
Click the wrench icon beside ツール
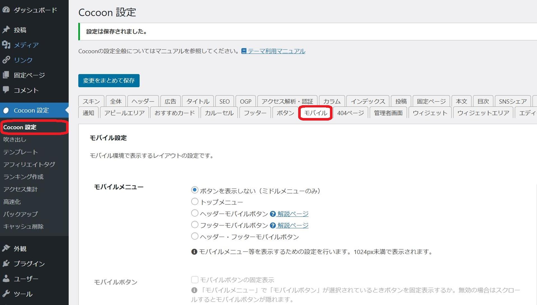tap(6, 294)
